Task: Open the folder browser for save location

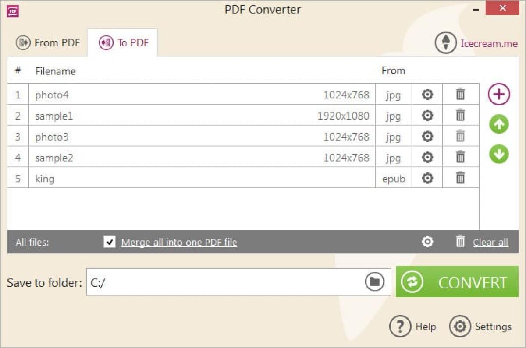Action: (373, 282)
